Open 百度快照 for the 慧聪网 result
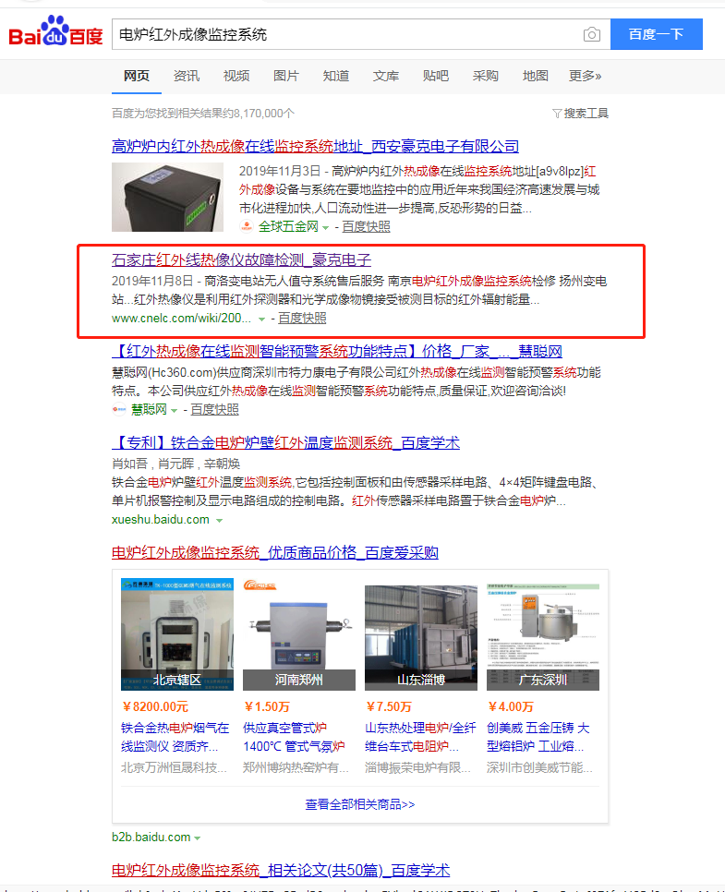 [214, 410]
